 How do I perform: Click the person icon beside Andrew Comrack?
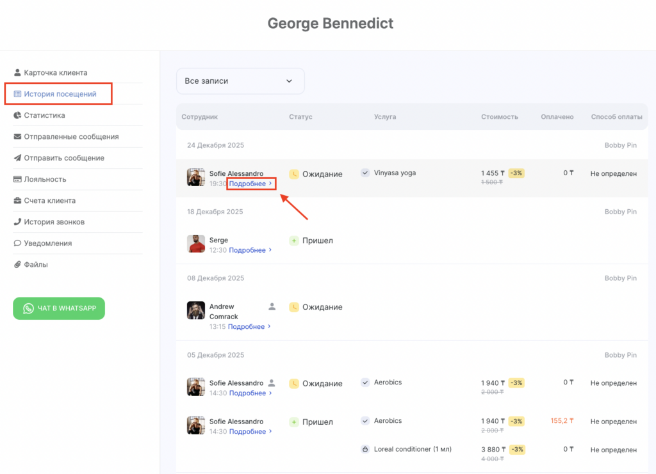tap(272, 307)
